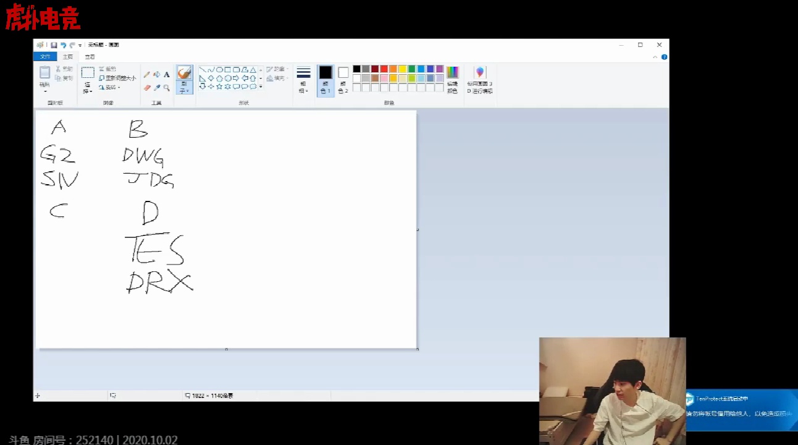Click the Save icon in title bar
The height and width of the screenshot is (445, 798).
[x=54, y=45]
